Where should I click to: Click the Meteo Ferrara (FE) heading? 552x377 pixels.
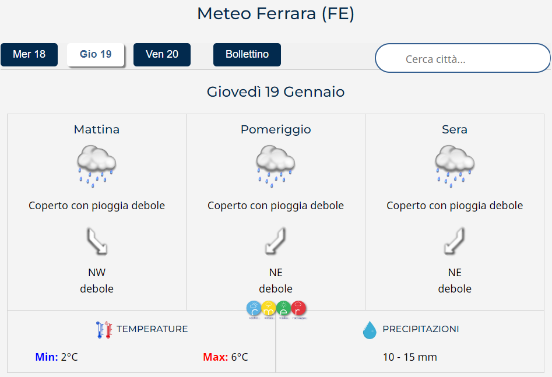click(x=276, y=13)
